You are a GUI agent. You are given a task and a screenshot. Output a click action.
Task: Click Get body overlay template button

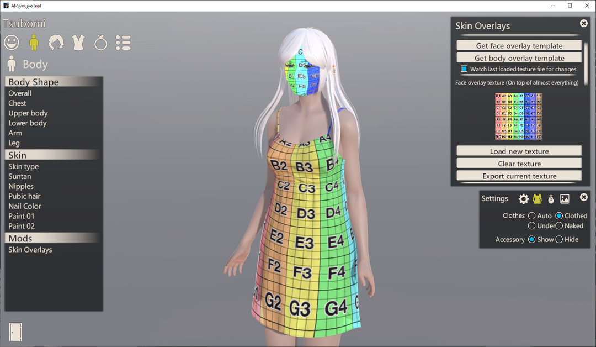point(518,57)
